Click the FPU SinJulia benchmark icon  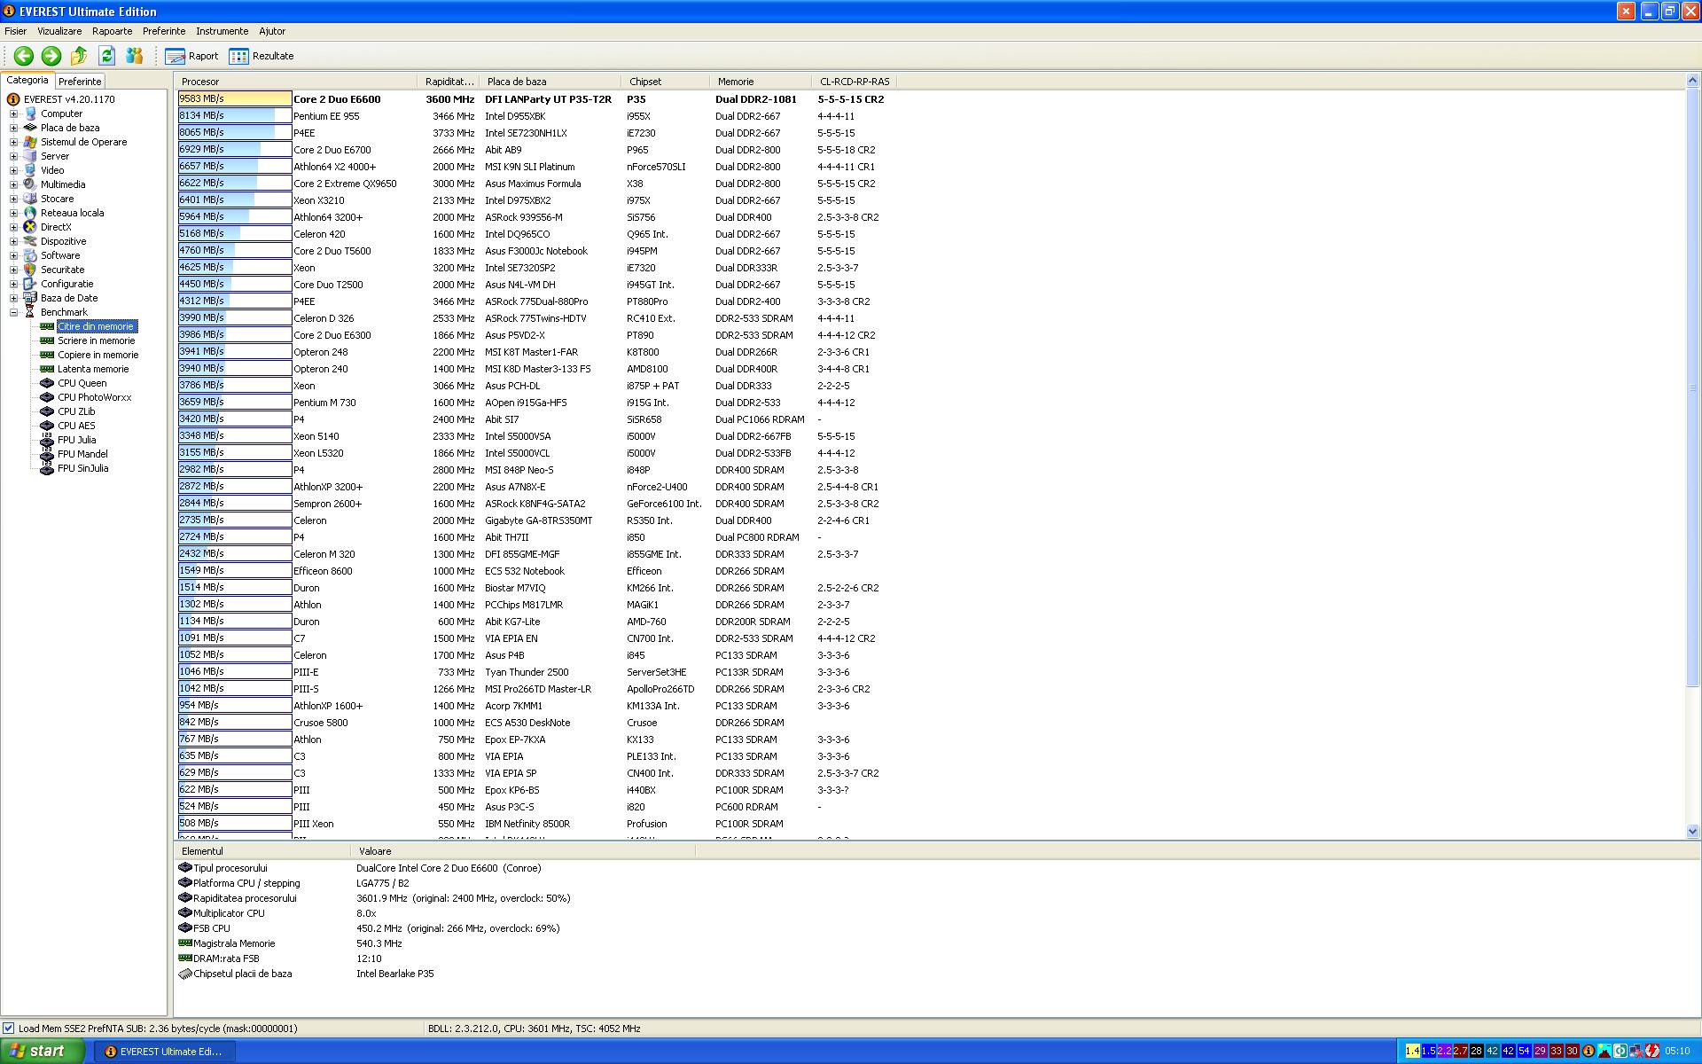47,468
